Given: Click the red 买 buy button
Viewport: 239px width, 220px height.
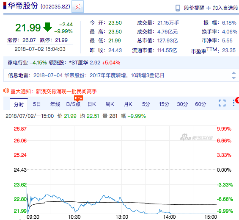Looking at the screenshot, I should [x=77, y=6].
